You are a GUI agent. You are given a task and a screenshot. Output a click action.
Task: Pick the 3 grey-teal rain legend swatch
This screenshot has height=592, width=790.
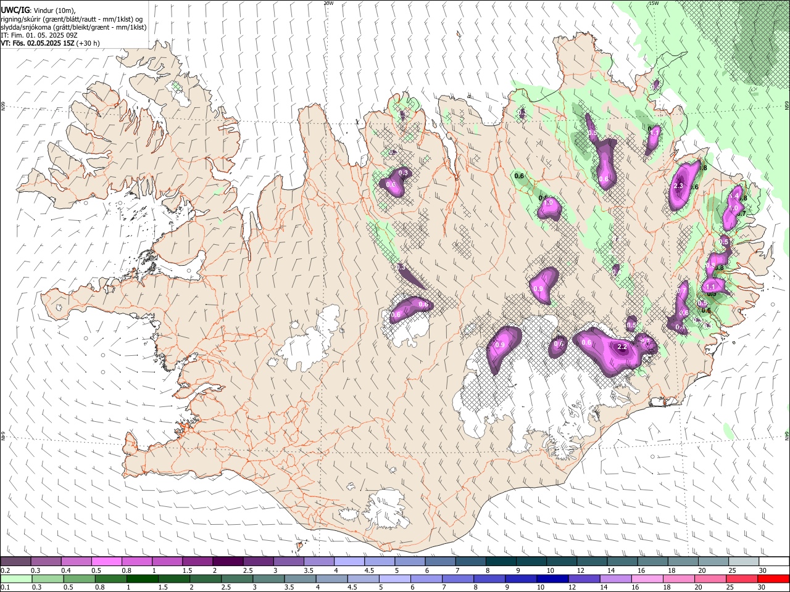268,578
